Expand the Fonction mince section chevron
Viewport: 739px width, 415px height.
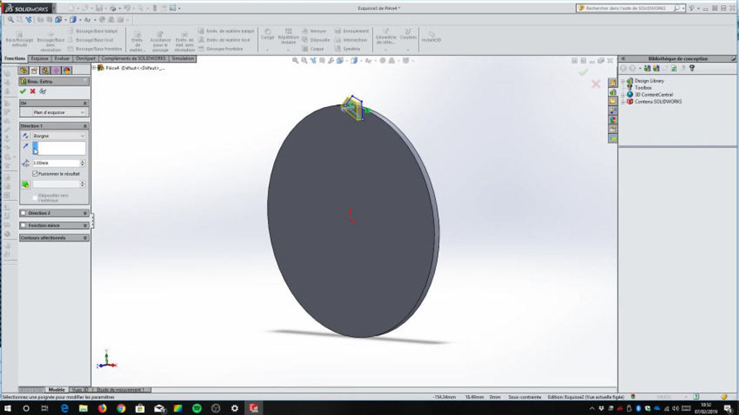click(x=85, y=225)
